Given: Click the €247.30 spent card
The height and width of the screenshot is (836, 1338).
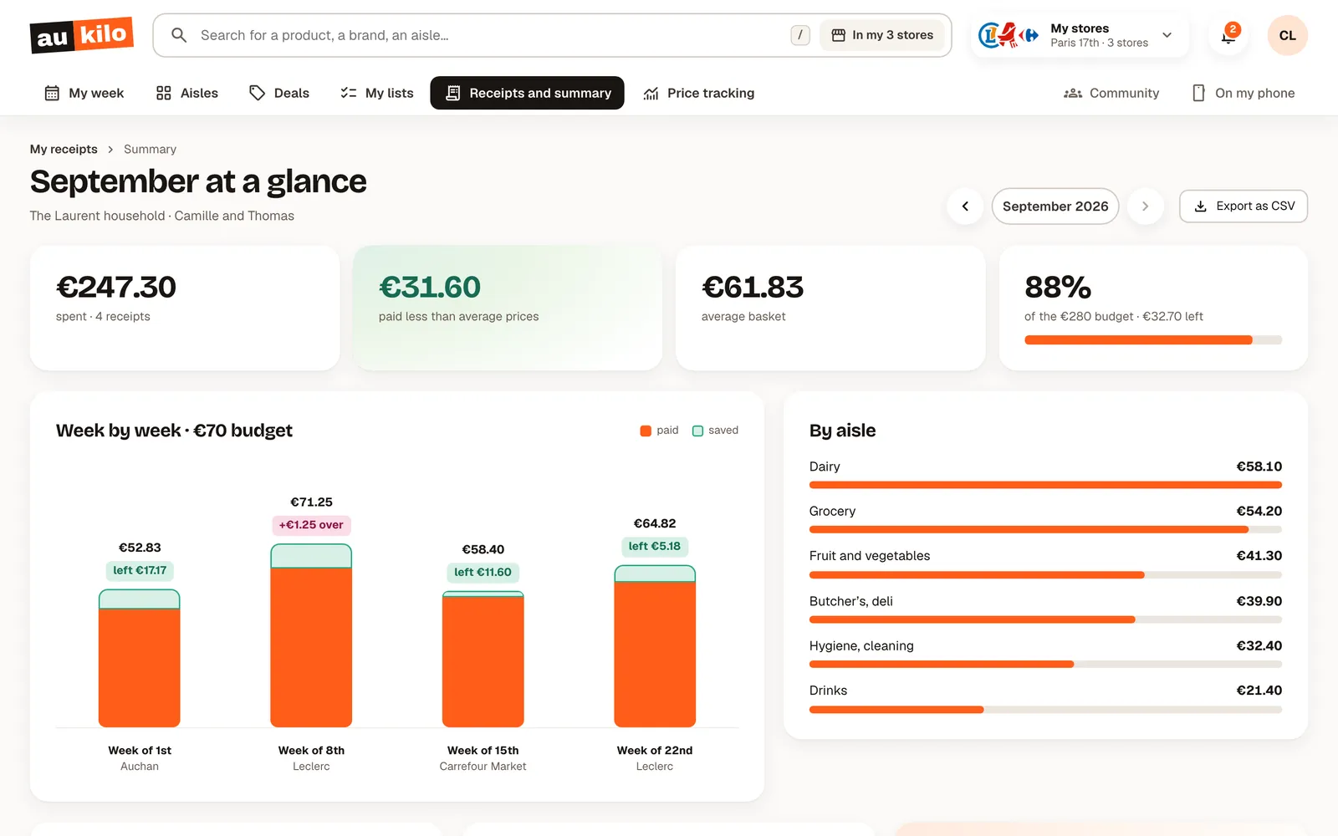Looking at the screenshot, I should point(185,308).
